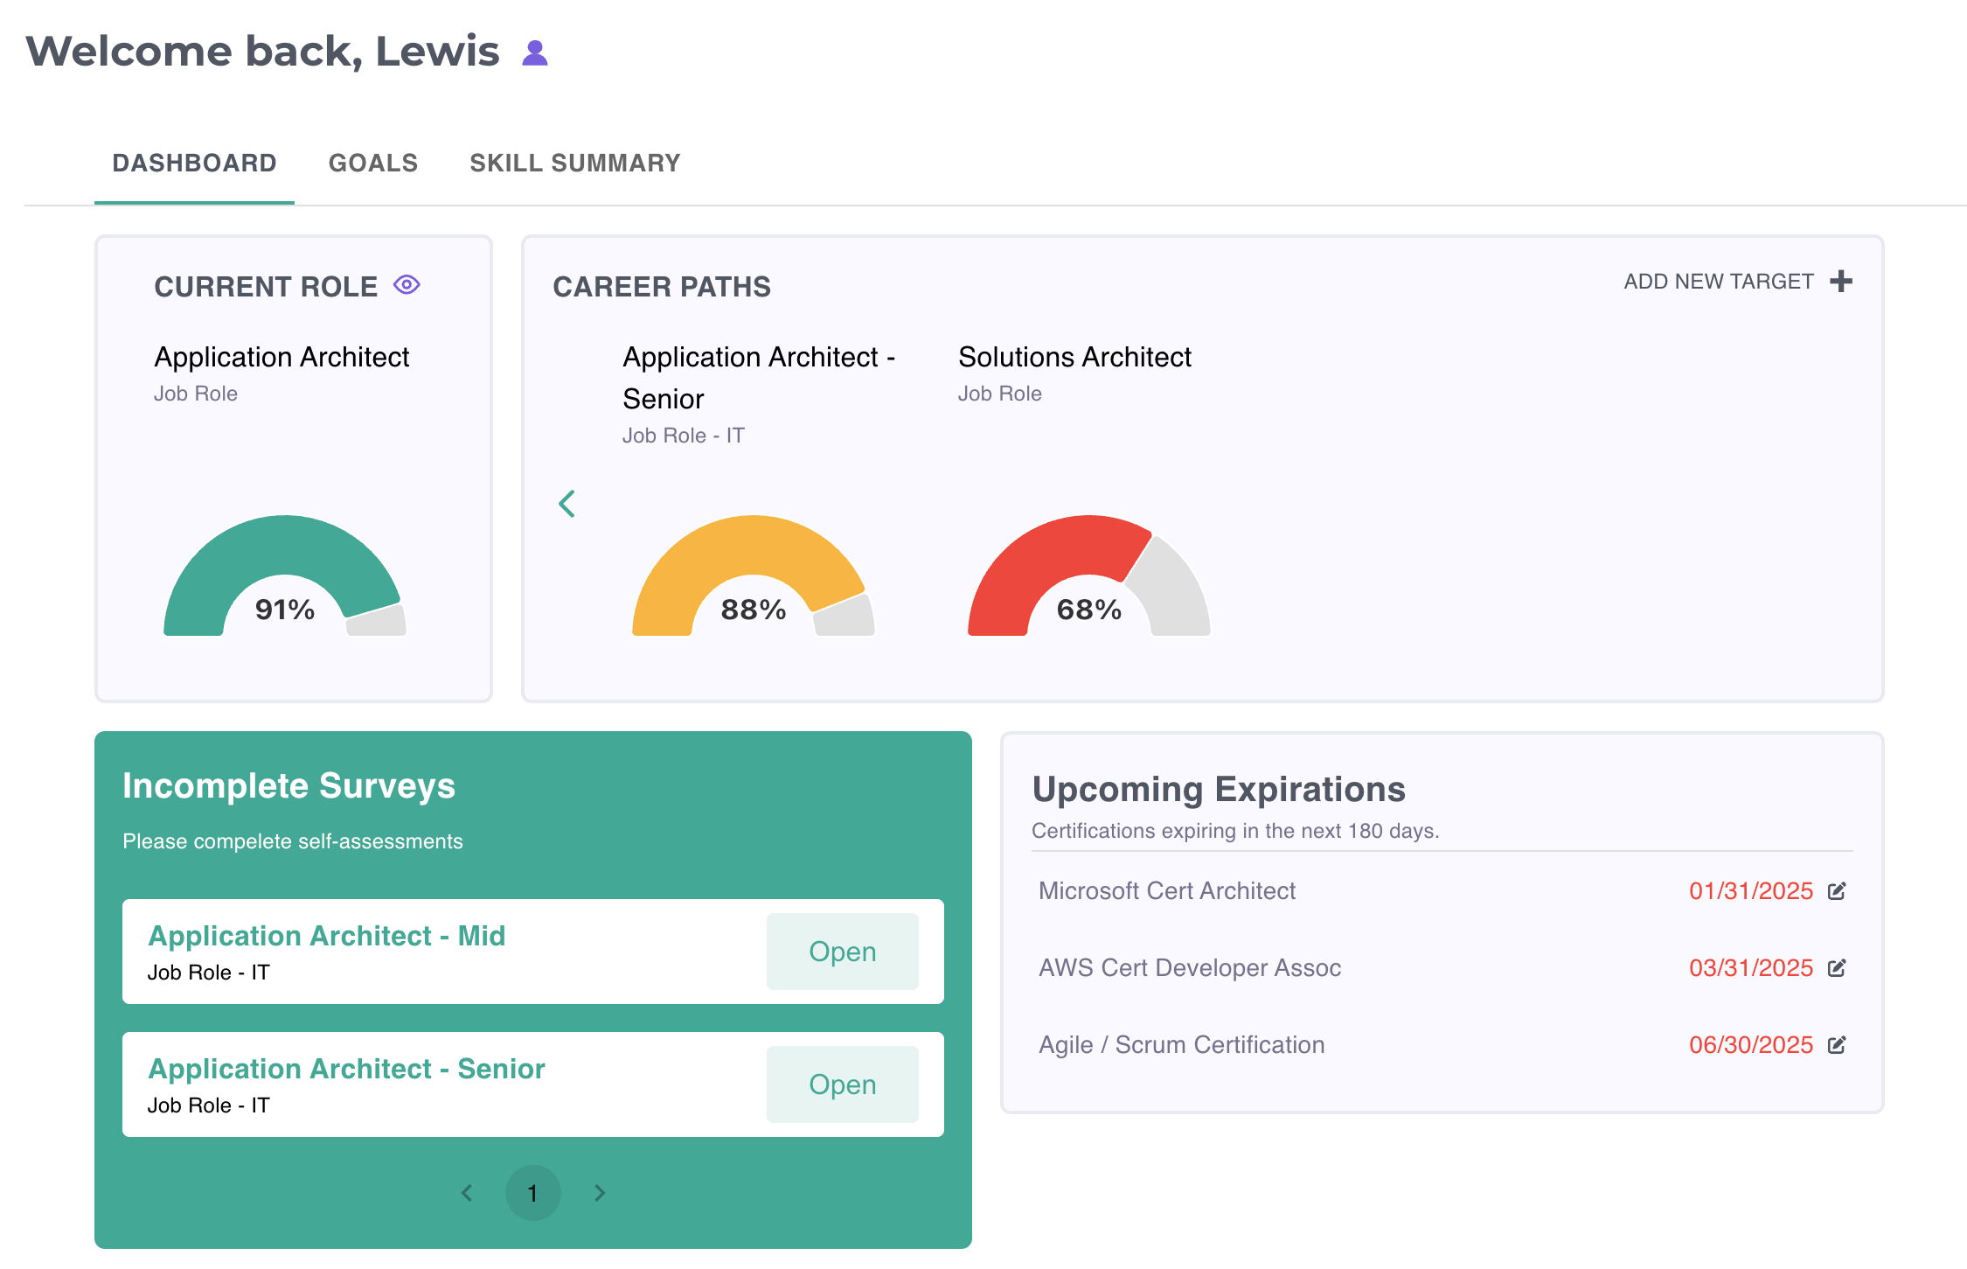Select page 1 in survey pagination
This screenshot has width=1967, height=1269.
532,1193
